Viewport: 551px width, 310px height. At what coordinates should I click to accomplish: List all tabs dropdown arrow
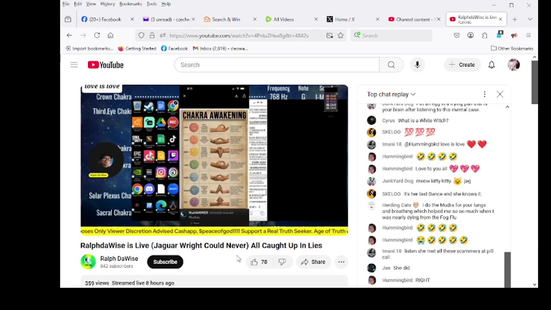click(x=530, y=19)
